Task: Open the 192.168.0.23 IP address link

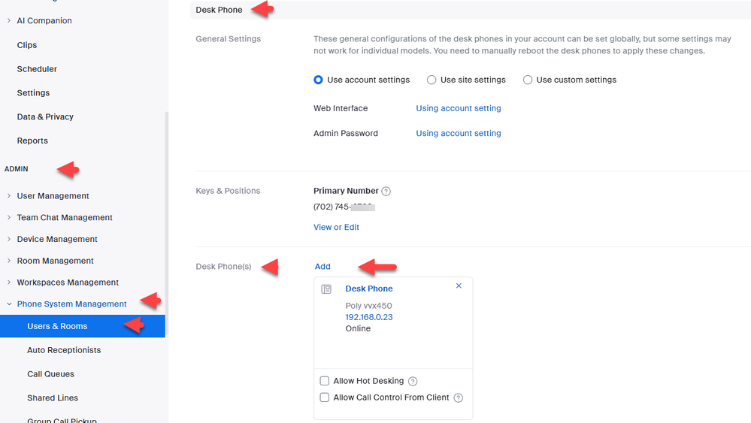Action: click(x=369, y=317)
